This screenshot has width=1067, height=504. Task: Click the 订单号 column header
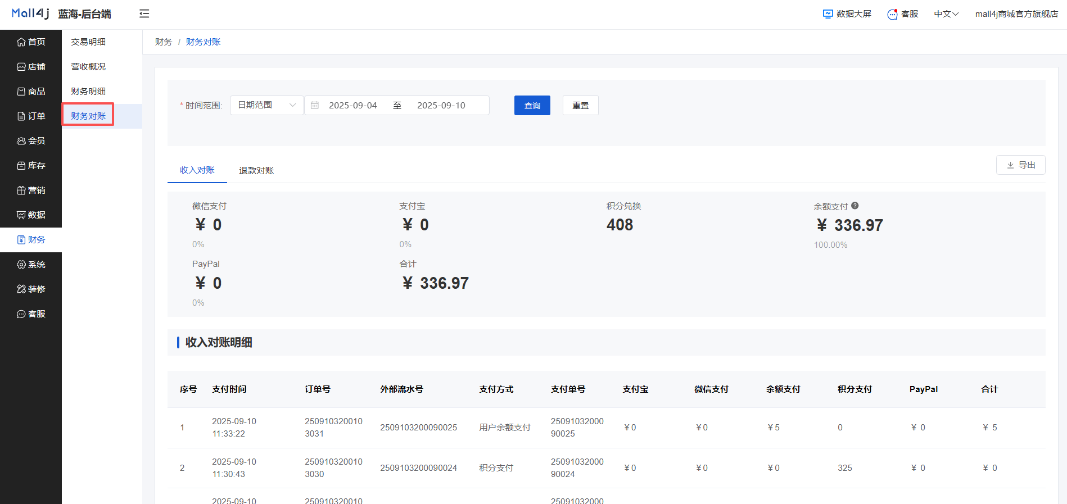[318, 389]
